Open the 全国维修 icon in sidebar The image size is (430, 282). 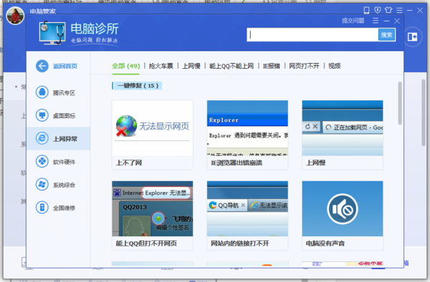pyautogui.click(x=42, y=208)
